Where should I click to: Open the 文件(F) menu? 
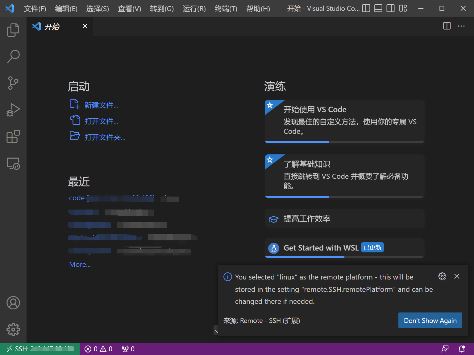(x=35, y=9)
